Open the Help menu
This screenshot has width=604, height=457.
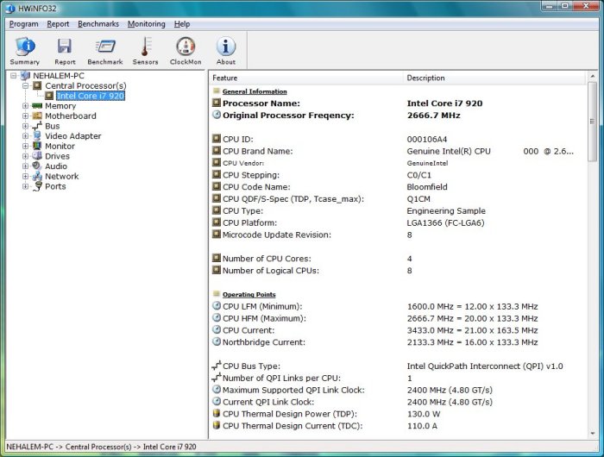pyautogui.click(x=182, y=24)
